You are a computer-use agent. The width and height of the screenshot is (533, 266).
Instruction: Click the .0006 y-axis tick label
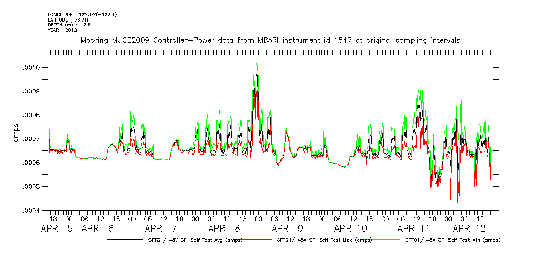tap(32, 163)
